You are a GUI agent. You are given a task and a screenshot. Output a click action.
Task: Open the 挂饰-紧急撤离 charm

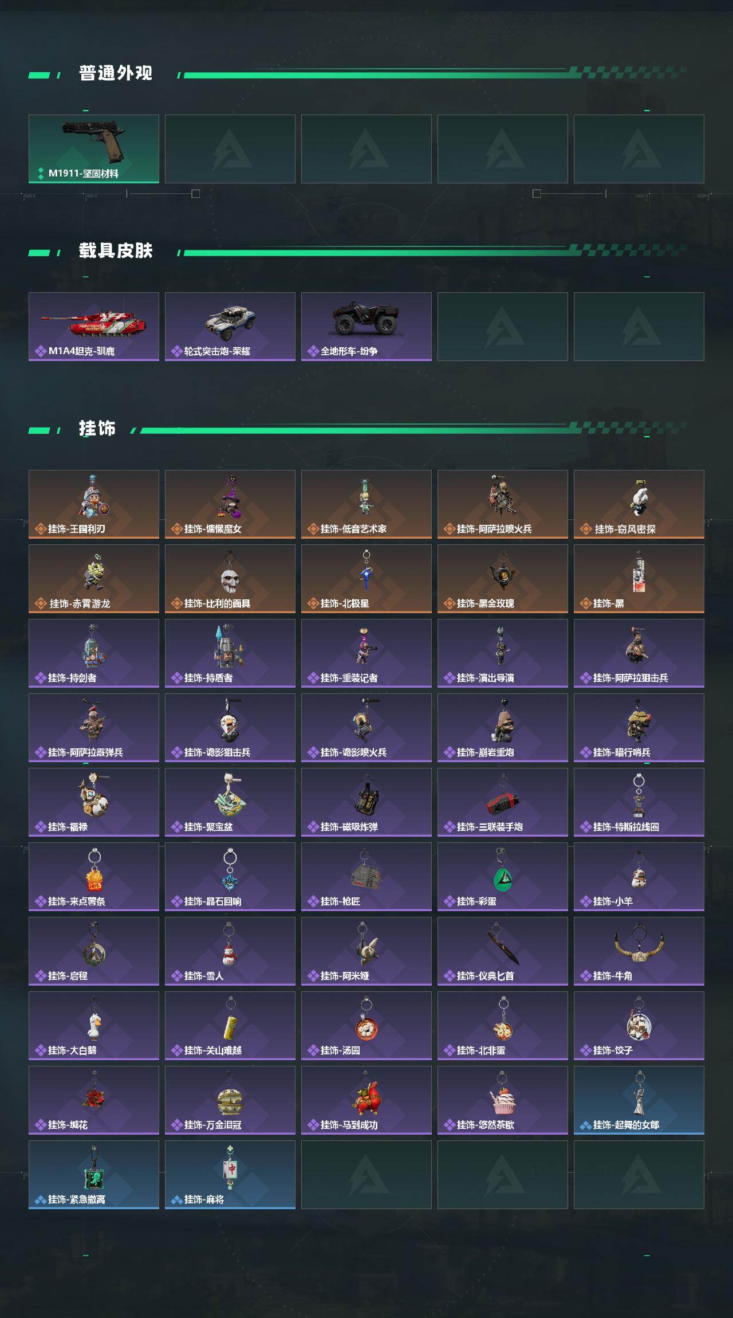pos(94,1175)
